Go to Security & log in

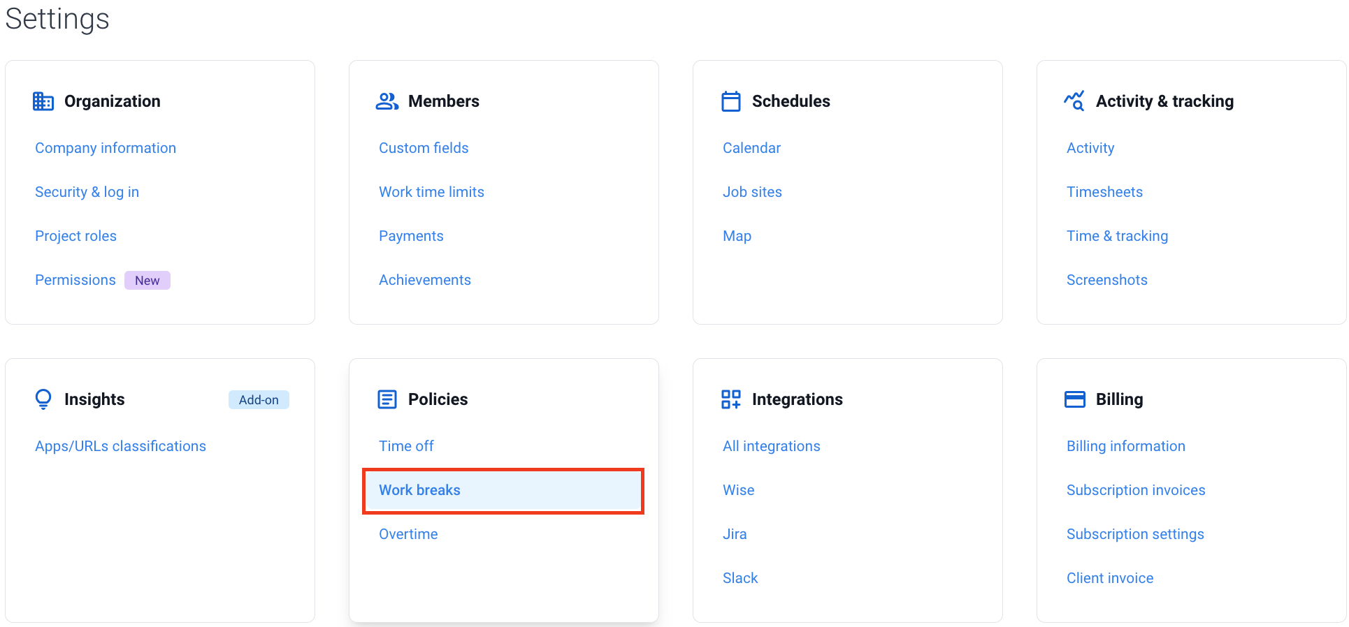(87, 192)
